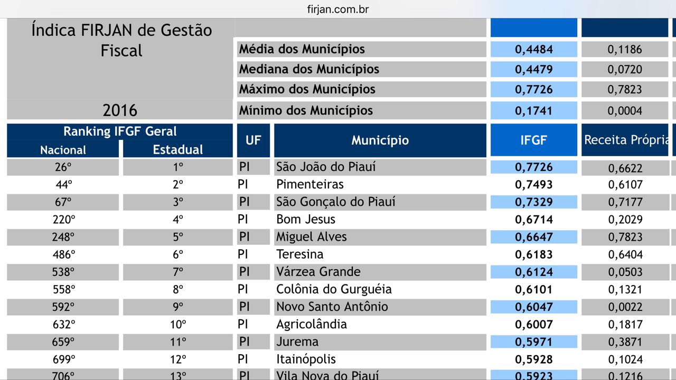Select the Máximo dos Municípios label
The image size is (676, 380).
(x=307, y=89)
